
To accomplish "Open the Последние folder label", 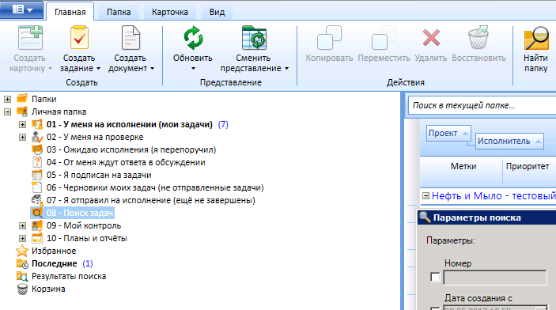I will [55, 263].
